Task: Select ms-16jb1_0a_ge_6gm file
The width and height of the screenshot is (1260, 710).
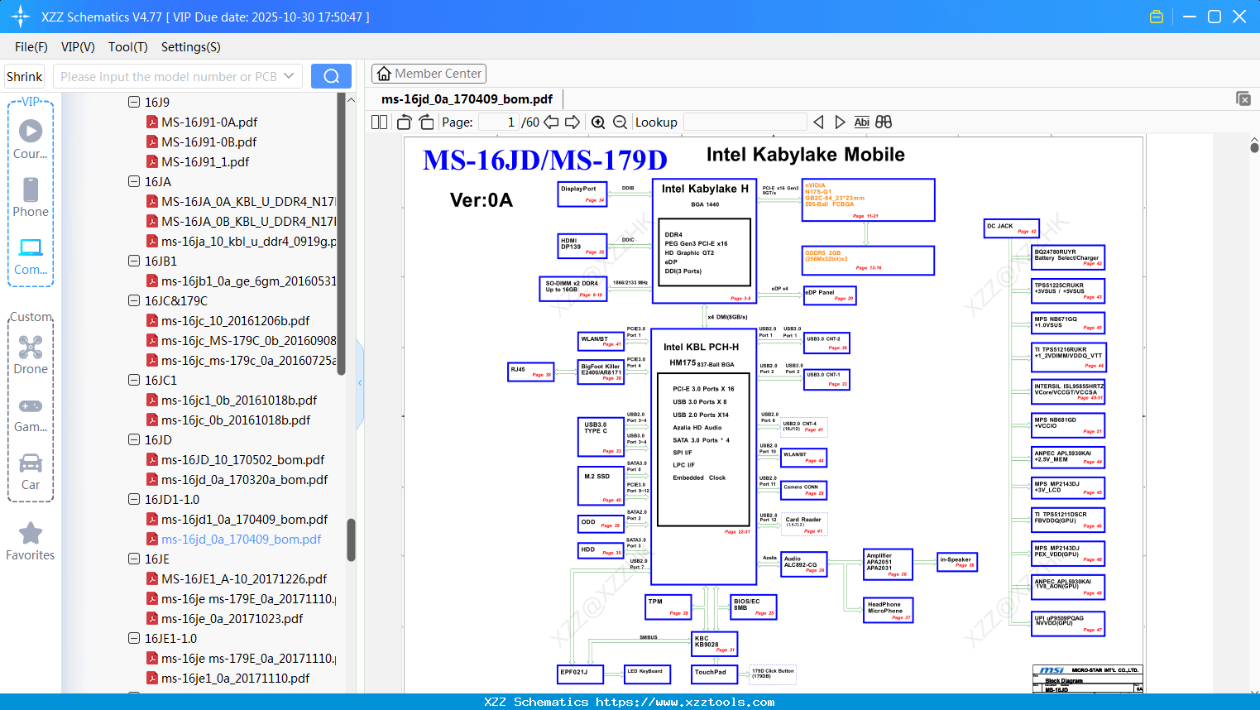Action: [249, 281]
